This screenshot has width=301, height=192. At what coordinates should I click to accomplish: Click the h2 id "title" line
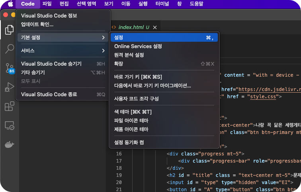234,175
